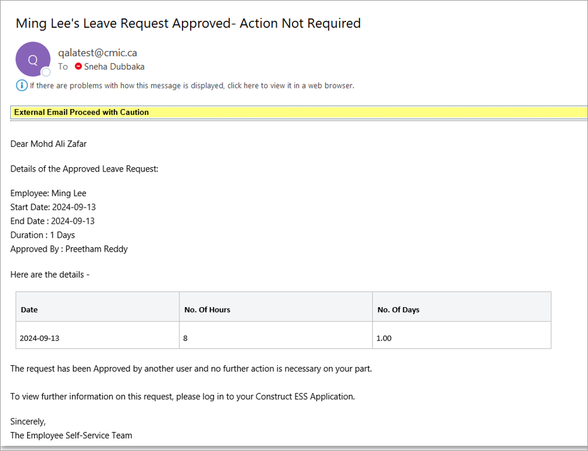The height and width of the screenshot is (451, 588).
Task: Click recipient name Sneha Dubbaka
Action: (x=114, y=67)
